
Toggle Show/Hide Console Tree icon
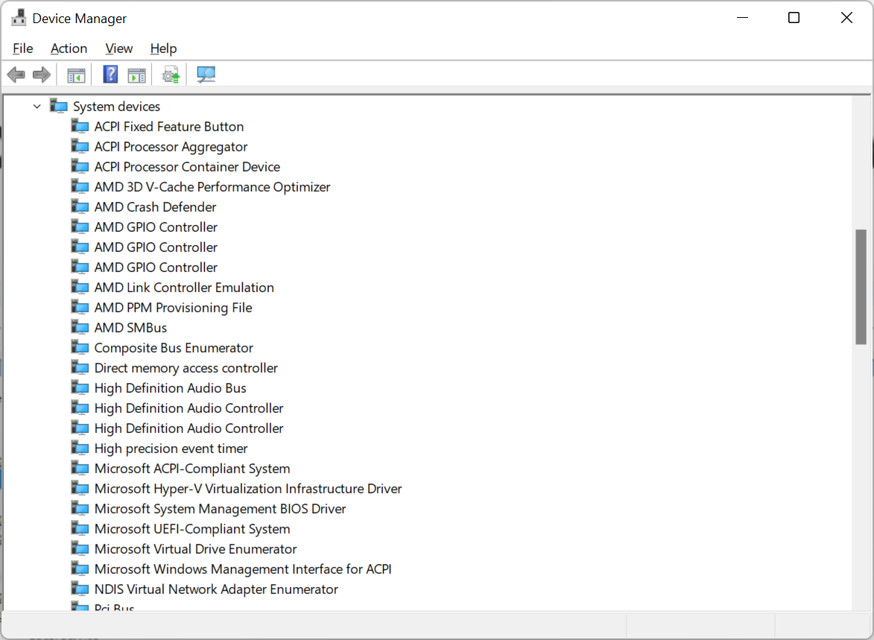pyautogui.click(x=76, y=75)
